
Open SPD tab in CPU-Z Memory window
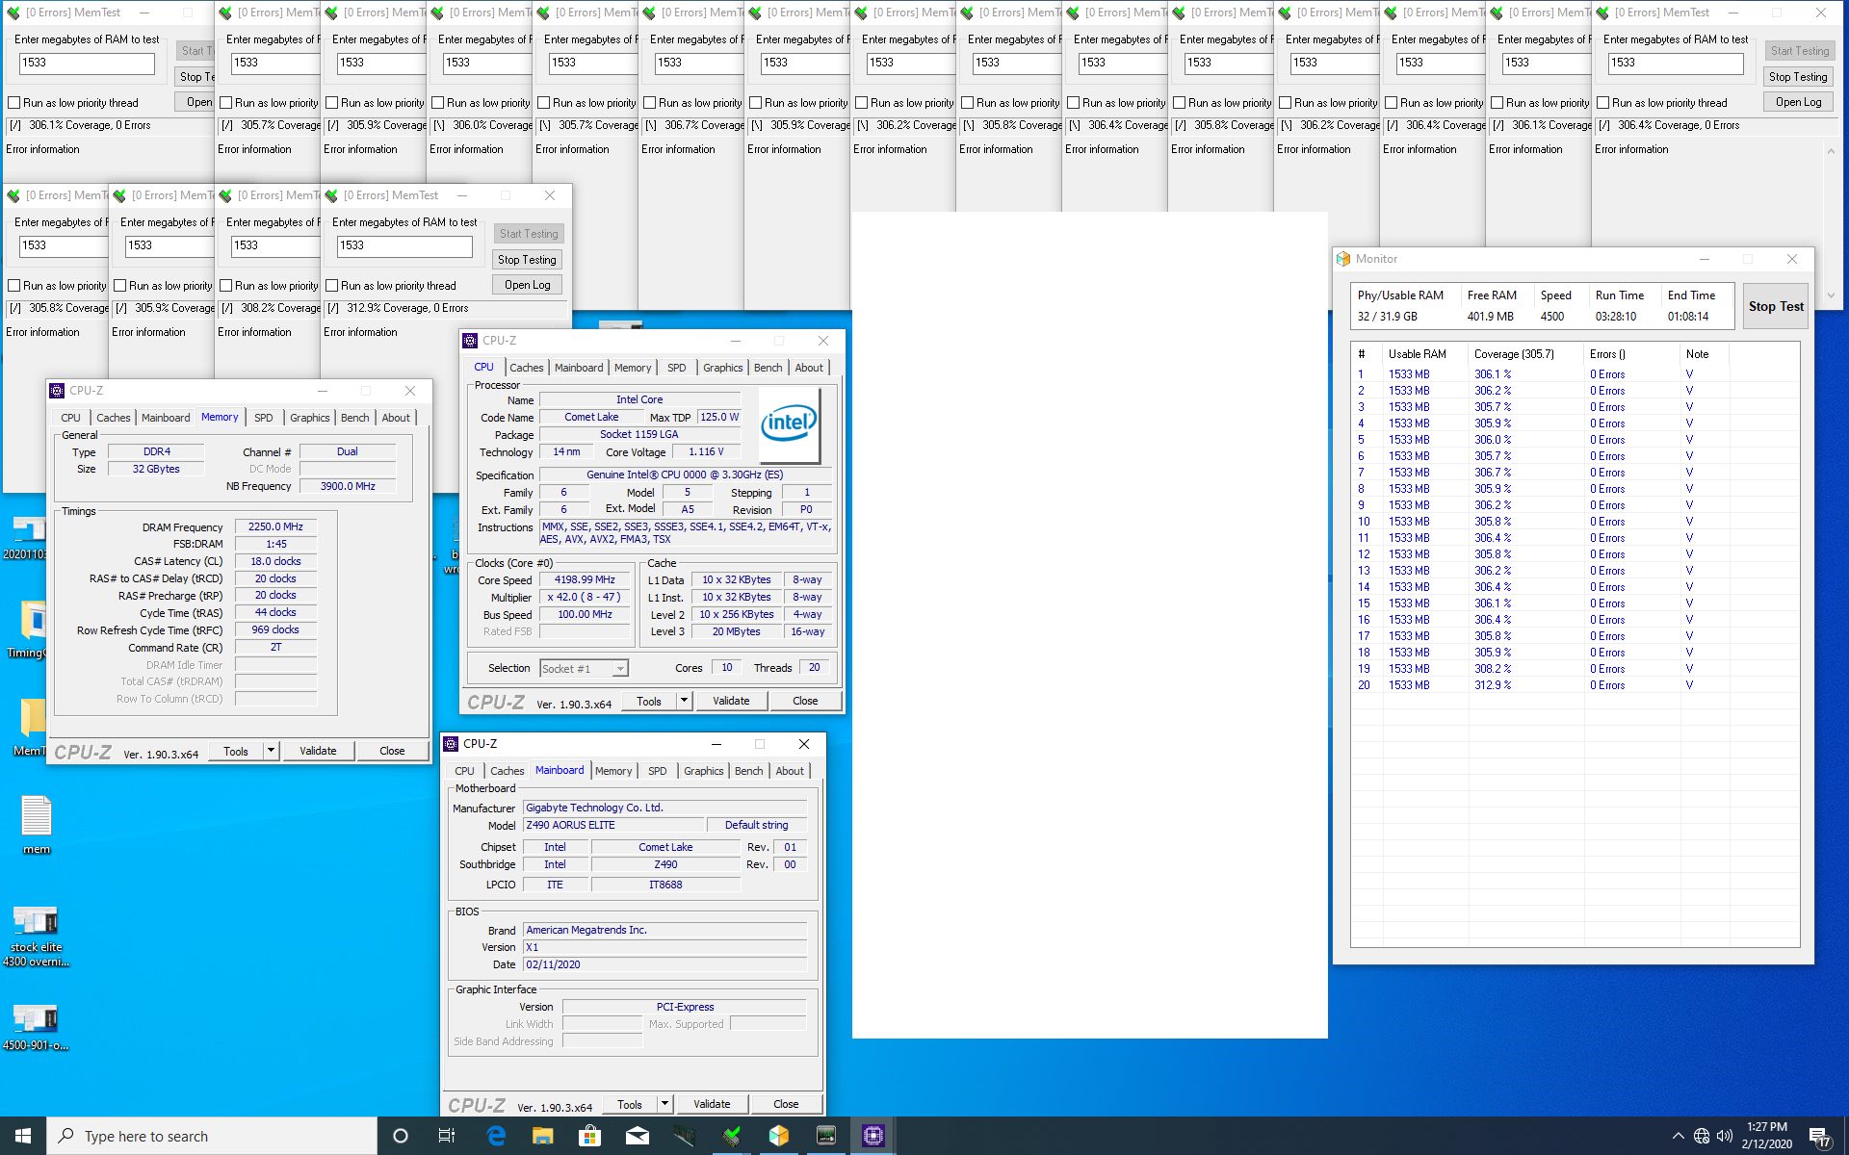263,418
